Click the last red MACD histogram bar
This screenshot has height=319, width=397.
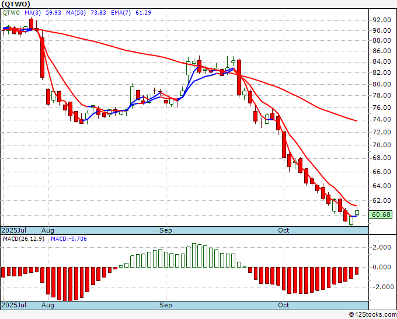[357, 271]
